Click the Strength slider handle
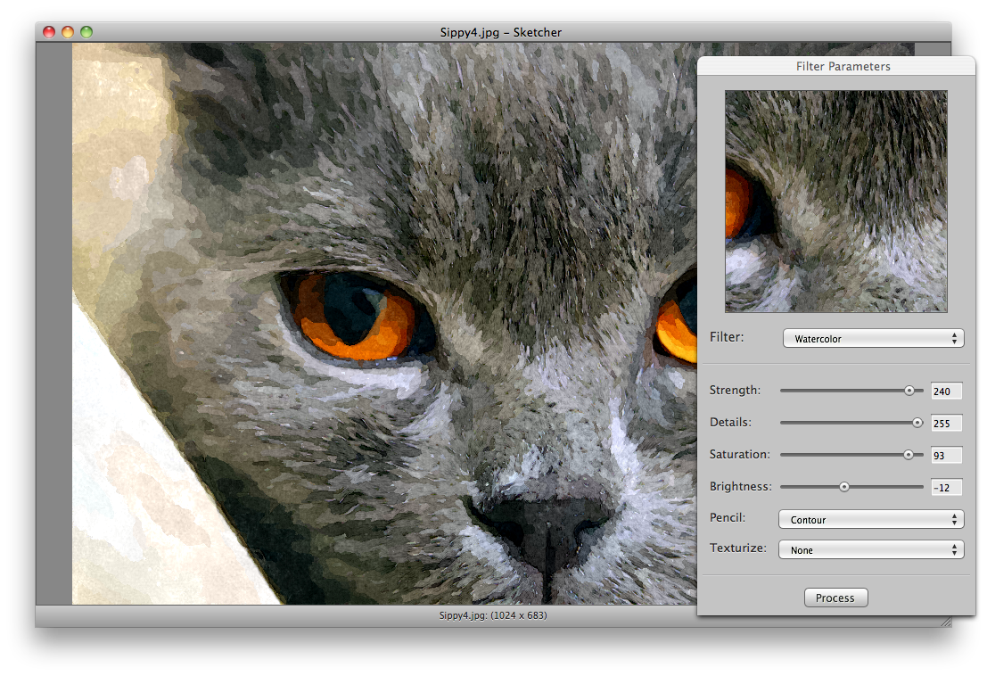 tap(910, 390)
